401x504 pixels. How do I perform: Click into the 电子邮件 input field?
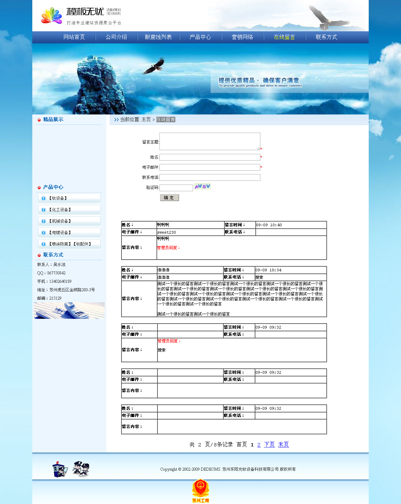(210, 167)
